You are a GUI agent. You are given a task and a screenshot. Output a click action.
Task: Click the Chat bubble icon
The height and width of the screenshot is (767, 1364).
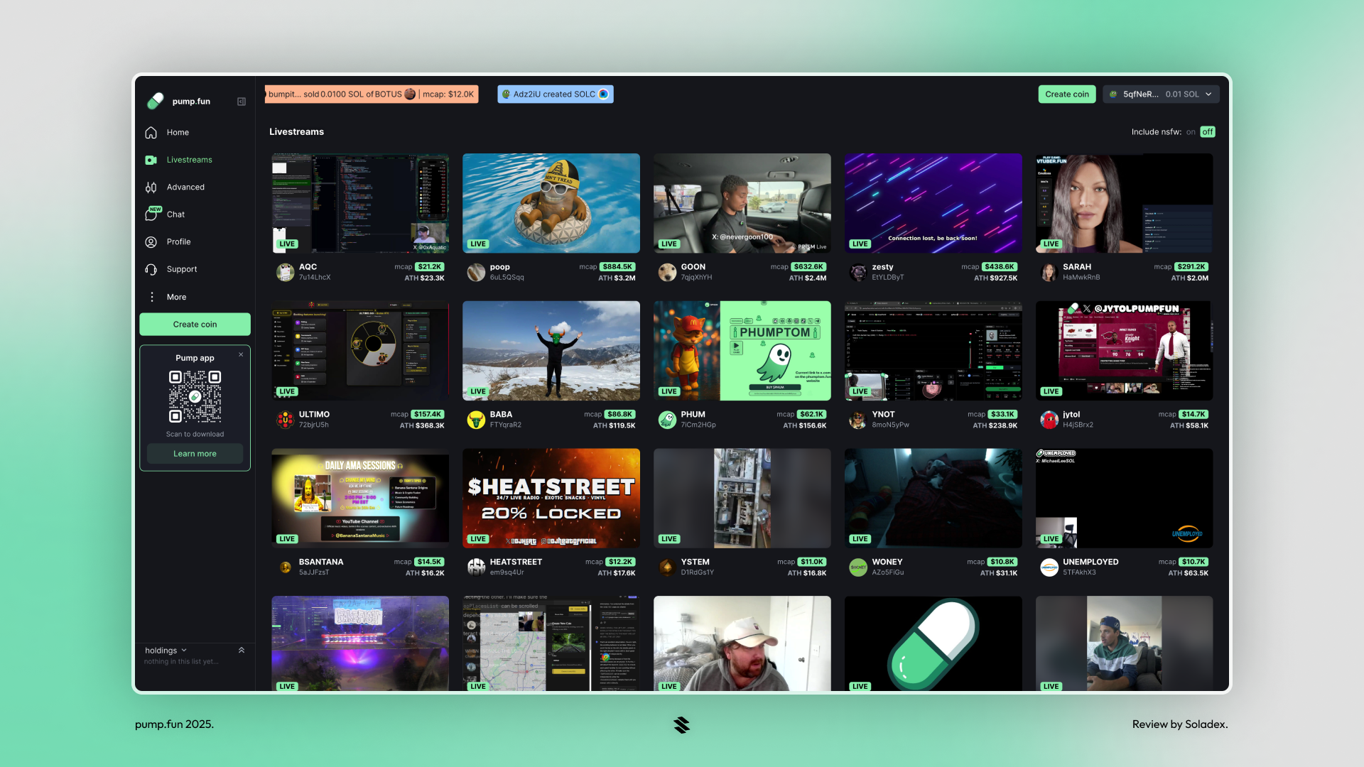152,214
